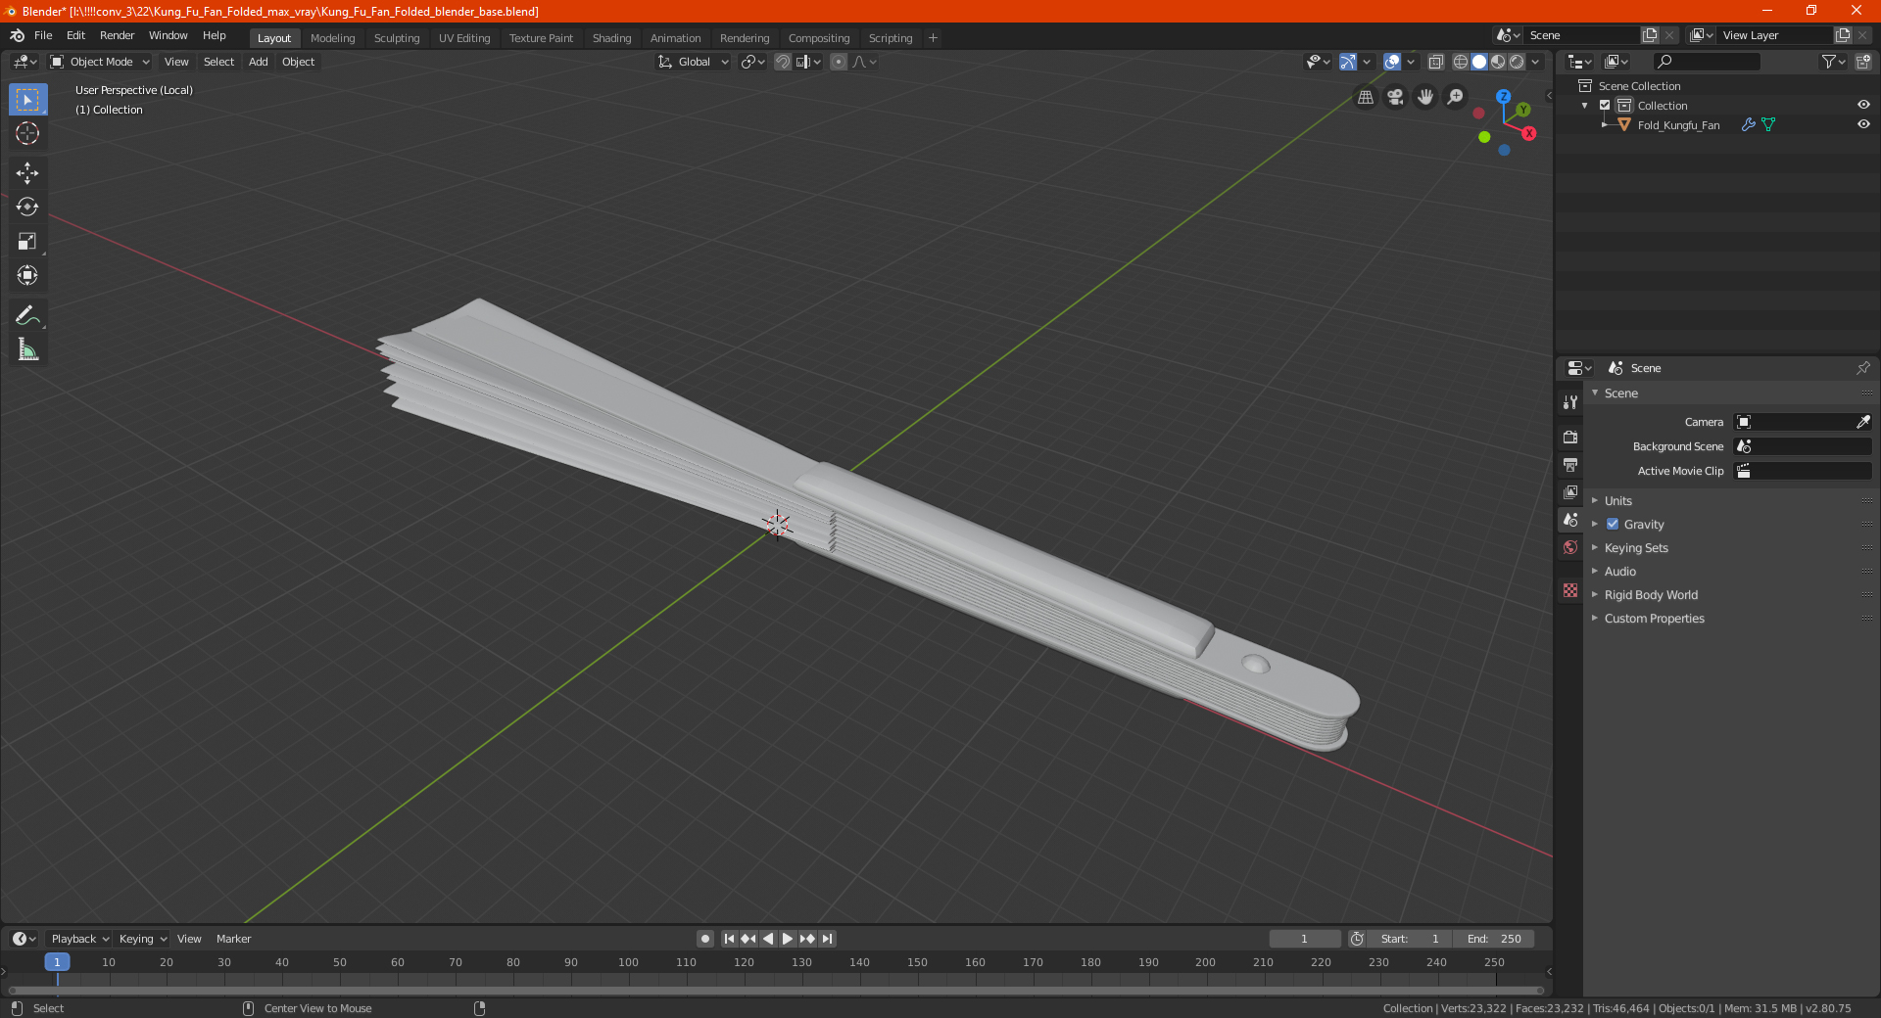Toggle the camera view button
1881x1018 pixels.
(x=1395, y=97)
